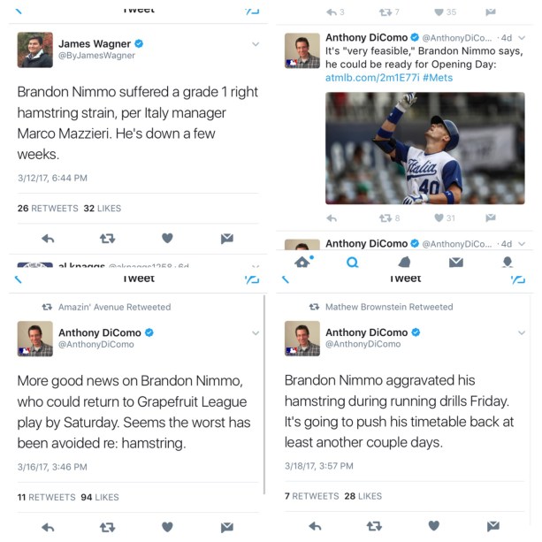Expand chevron on 'very feasible' DiComo tweet

(522, 38)
